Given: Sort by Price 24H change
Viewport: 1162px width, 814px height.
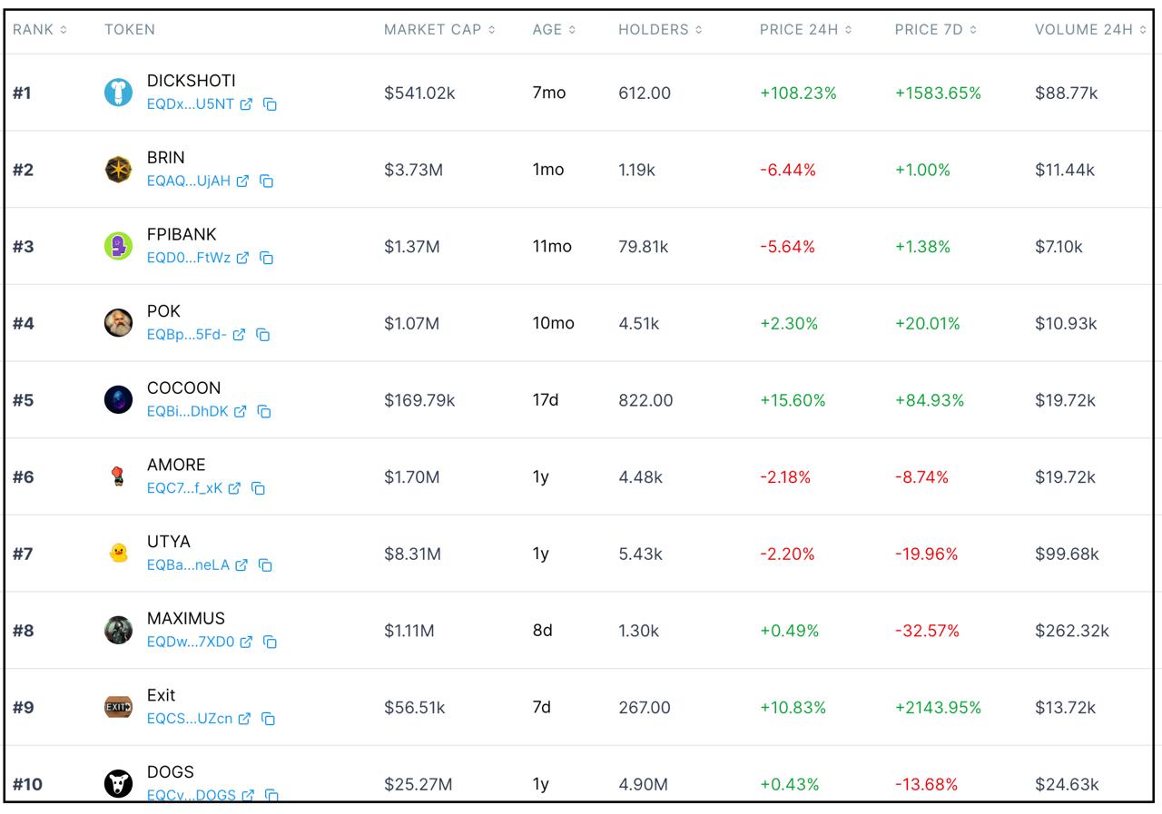Looking at the screenshot, I should [805, 30].
